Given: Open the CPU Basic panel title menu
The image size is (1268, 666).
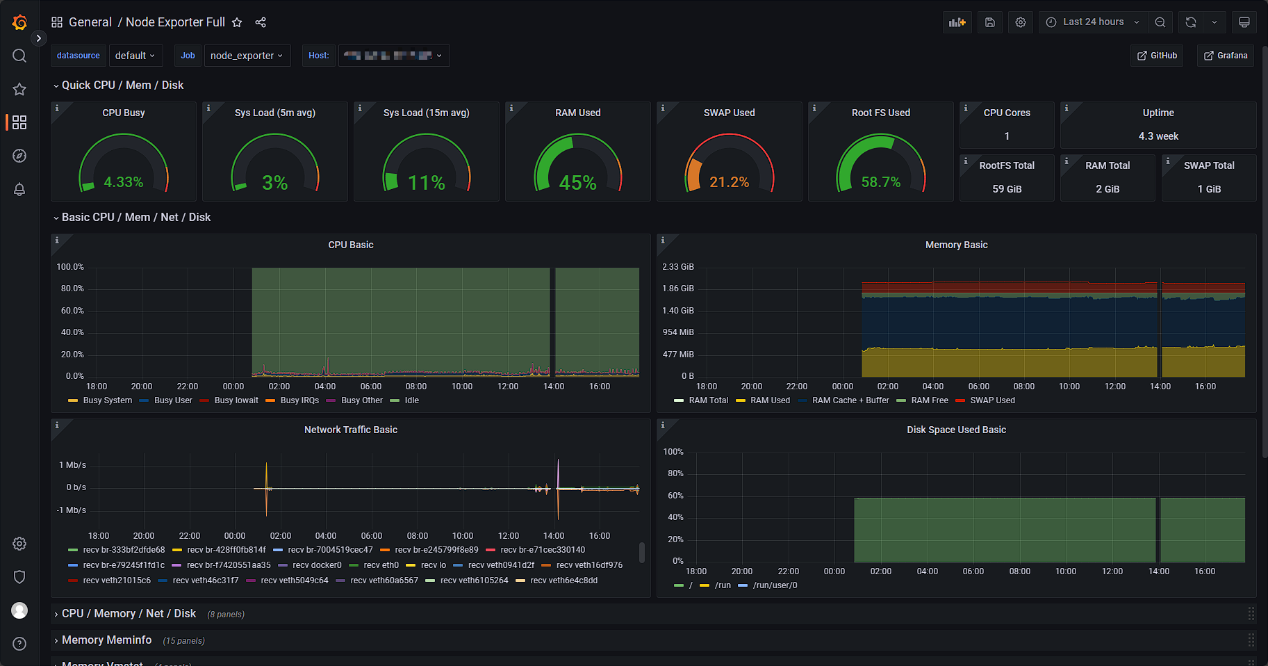Looking at the screenshot, I should 351,245.
